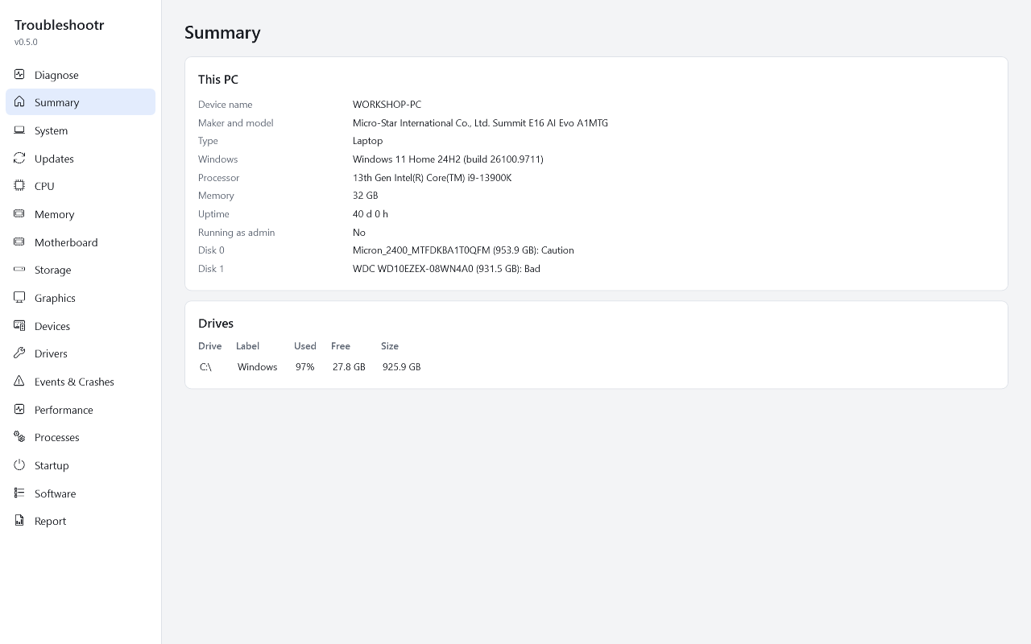This screenshot has width=1031, height=644.
Task: Click the Motherboard icon in the sidebar
Action: [19, 242]
